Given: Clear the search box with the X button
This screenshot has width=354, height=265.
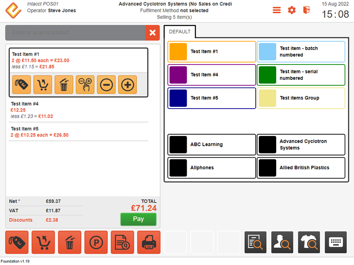Looking at the screenshot, I should pos(153,33).
